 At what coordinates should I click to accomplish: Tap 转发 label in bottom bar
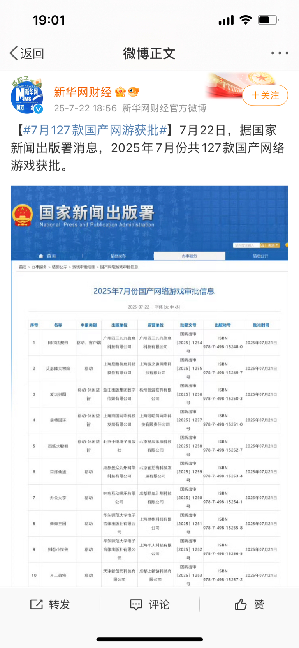click(x=59, y=604)
